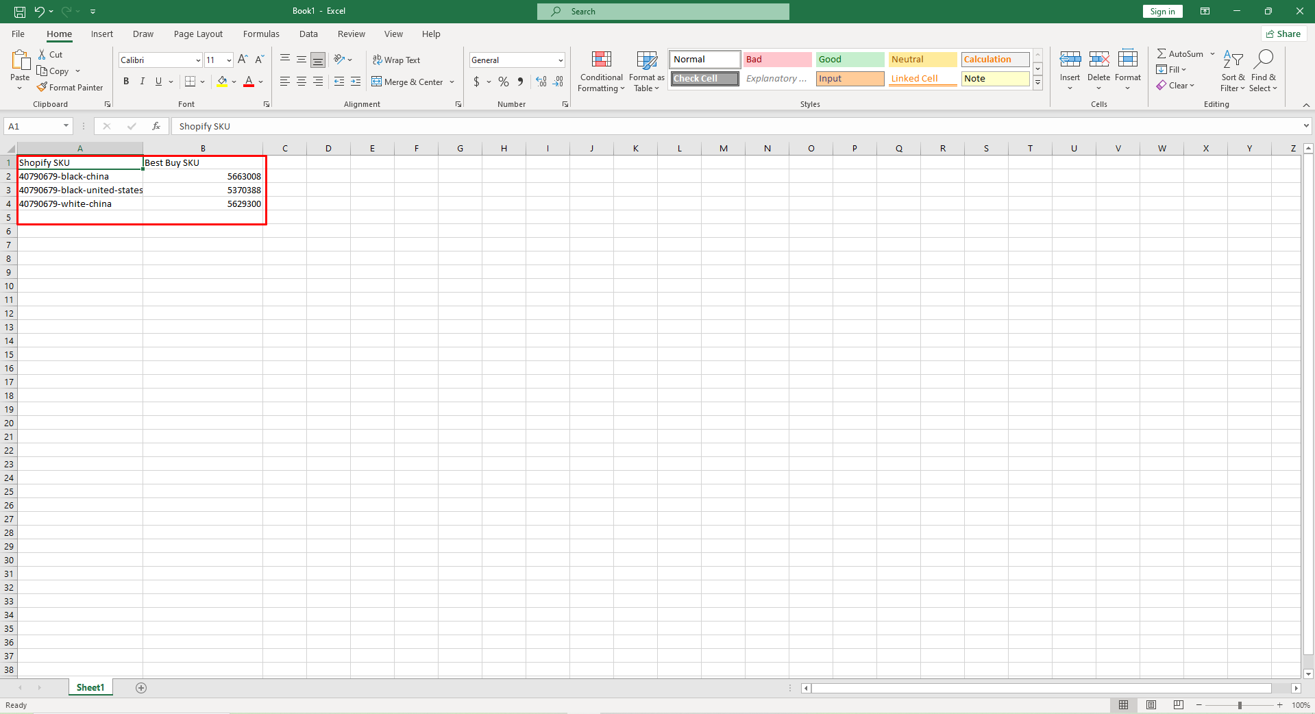1315x714 pixels.
Task: Click the Share button
Action: [1283, 34]
